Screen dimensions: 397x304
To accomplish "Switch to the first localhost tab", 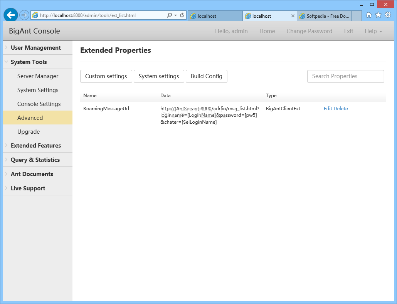I will (x=215, y=16).
